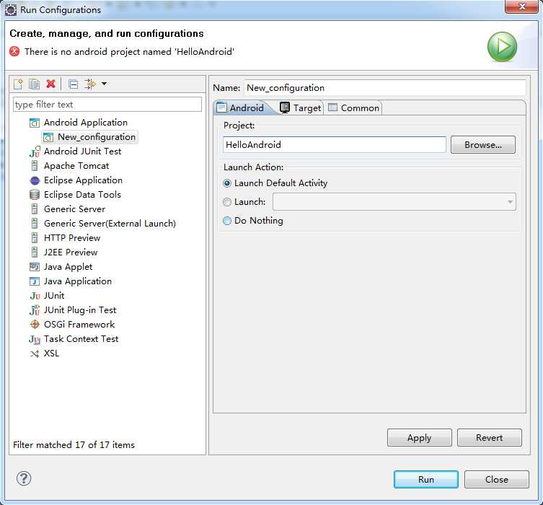Click the Name field with New_configuration
The width and height of the screenshot is (543, 505).
pos(385,87)
